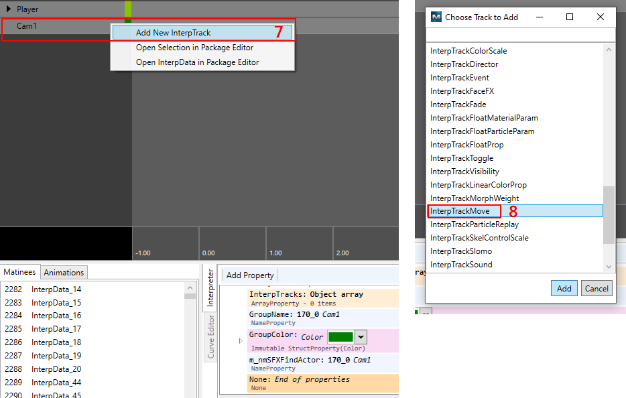The image size is (626, 398).
Task: Select the None End of properties row
Action: (x=322, y=383)
